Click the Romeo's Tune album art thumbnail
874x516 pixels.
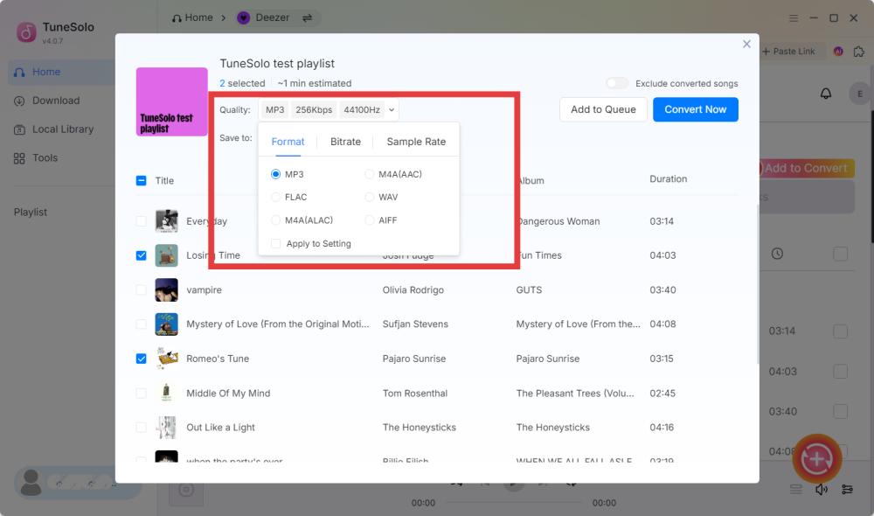click(167, 359)
